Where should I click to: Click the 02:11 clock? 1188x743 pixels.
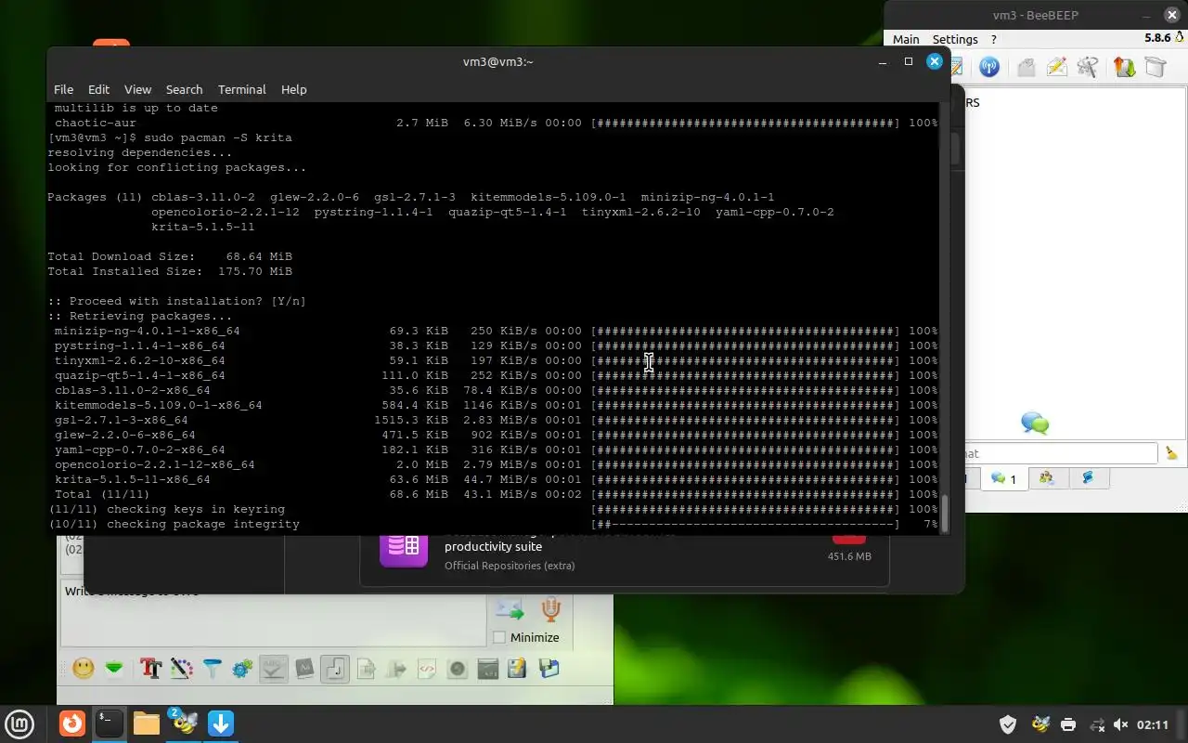point(1153,724)
